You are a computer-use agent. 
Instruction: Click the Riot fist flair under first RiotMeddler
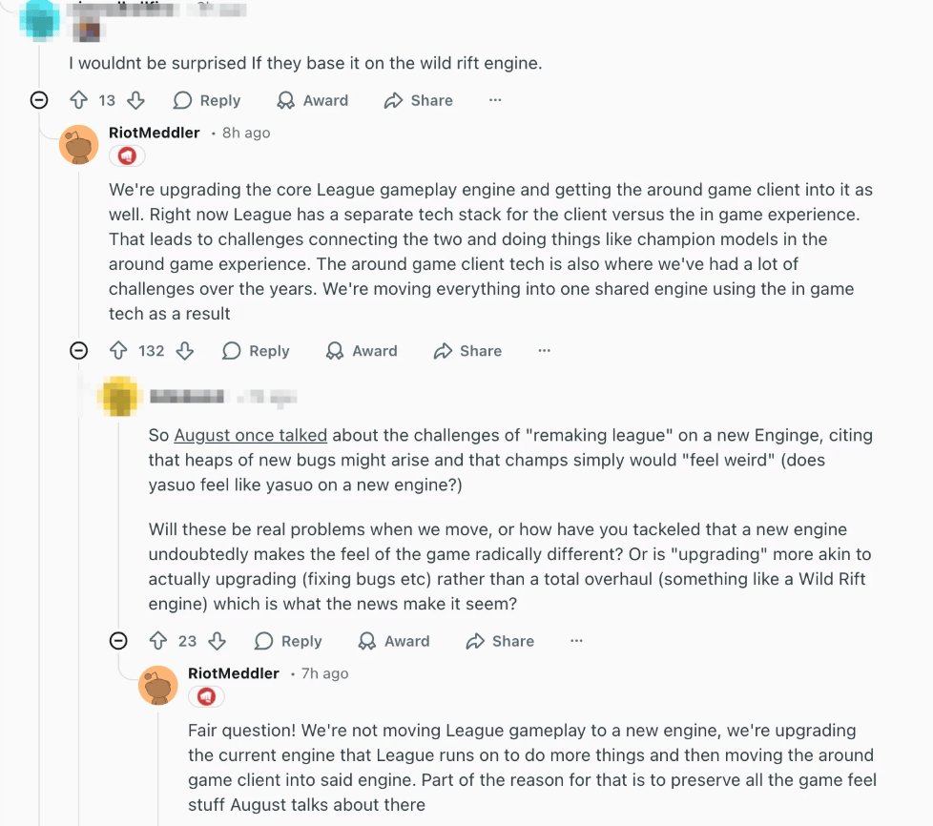click(x=127, y=155)
